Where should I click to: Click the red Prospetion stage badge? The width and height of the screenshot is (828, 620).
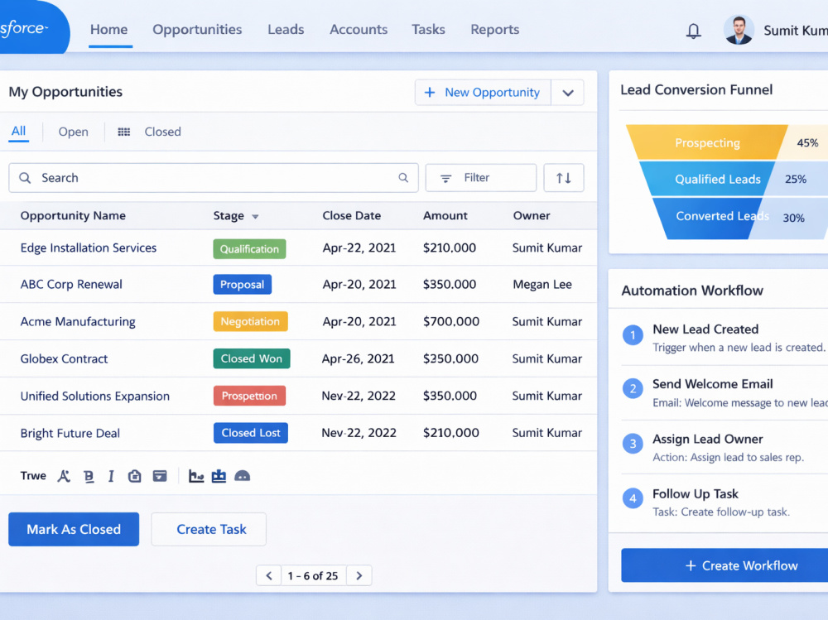click(x=249, y=396)
